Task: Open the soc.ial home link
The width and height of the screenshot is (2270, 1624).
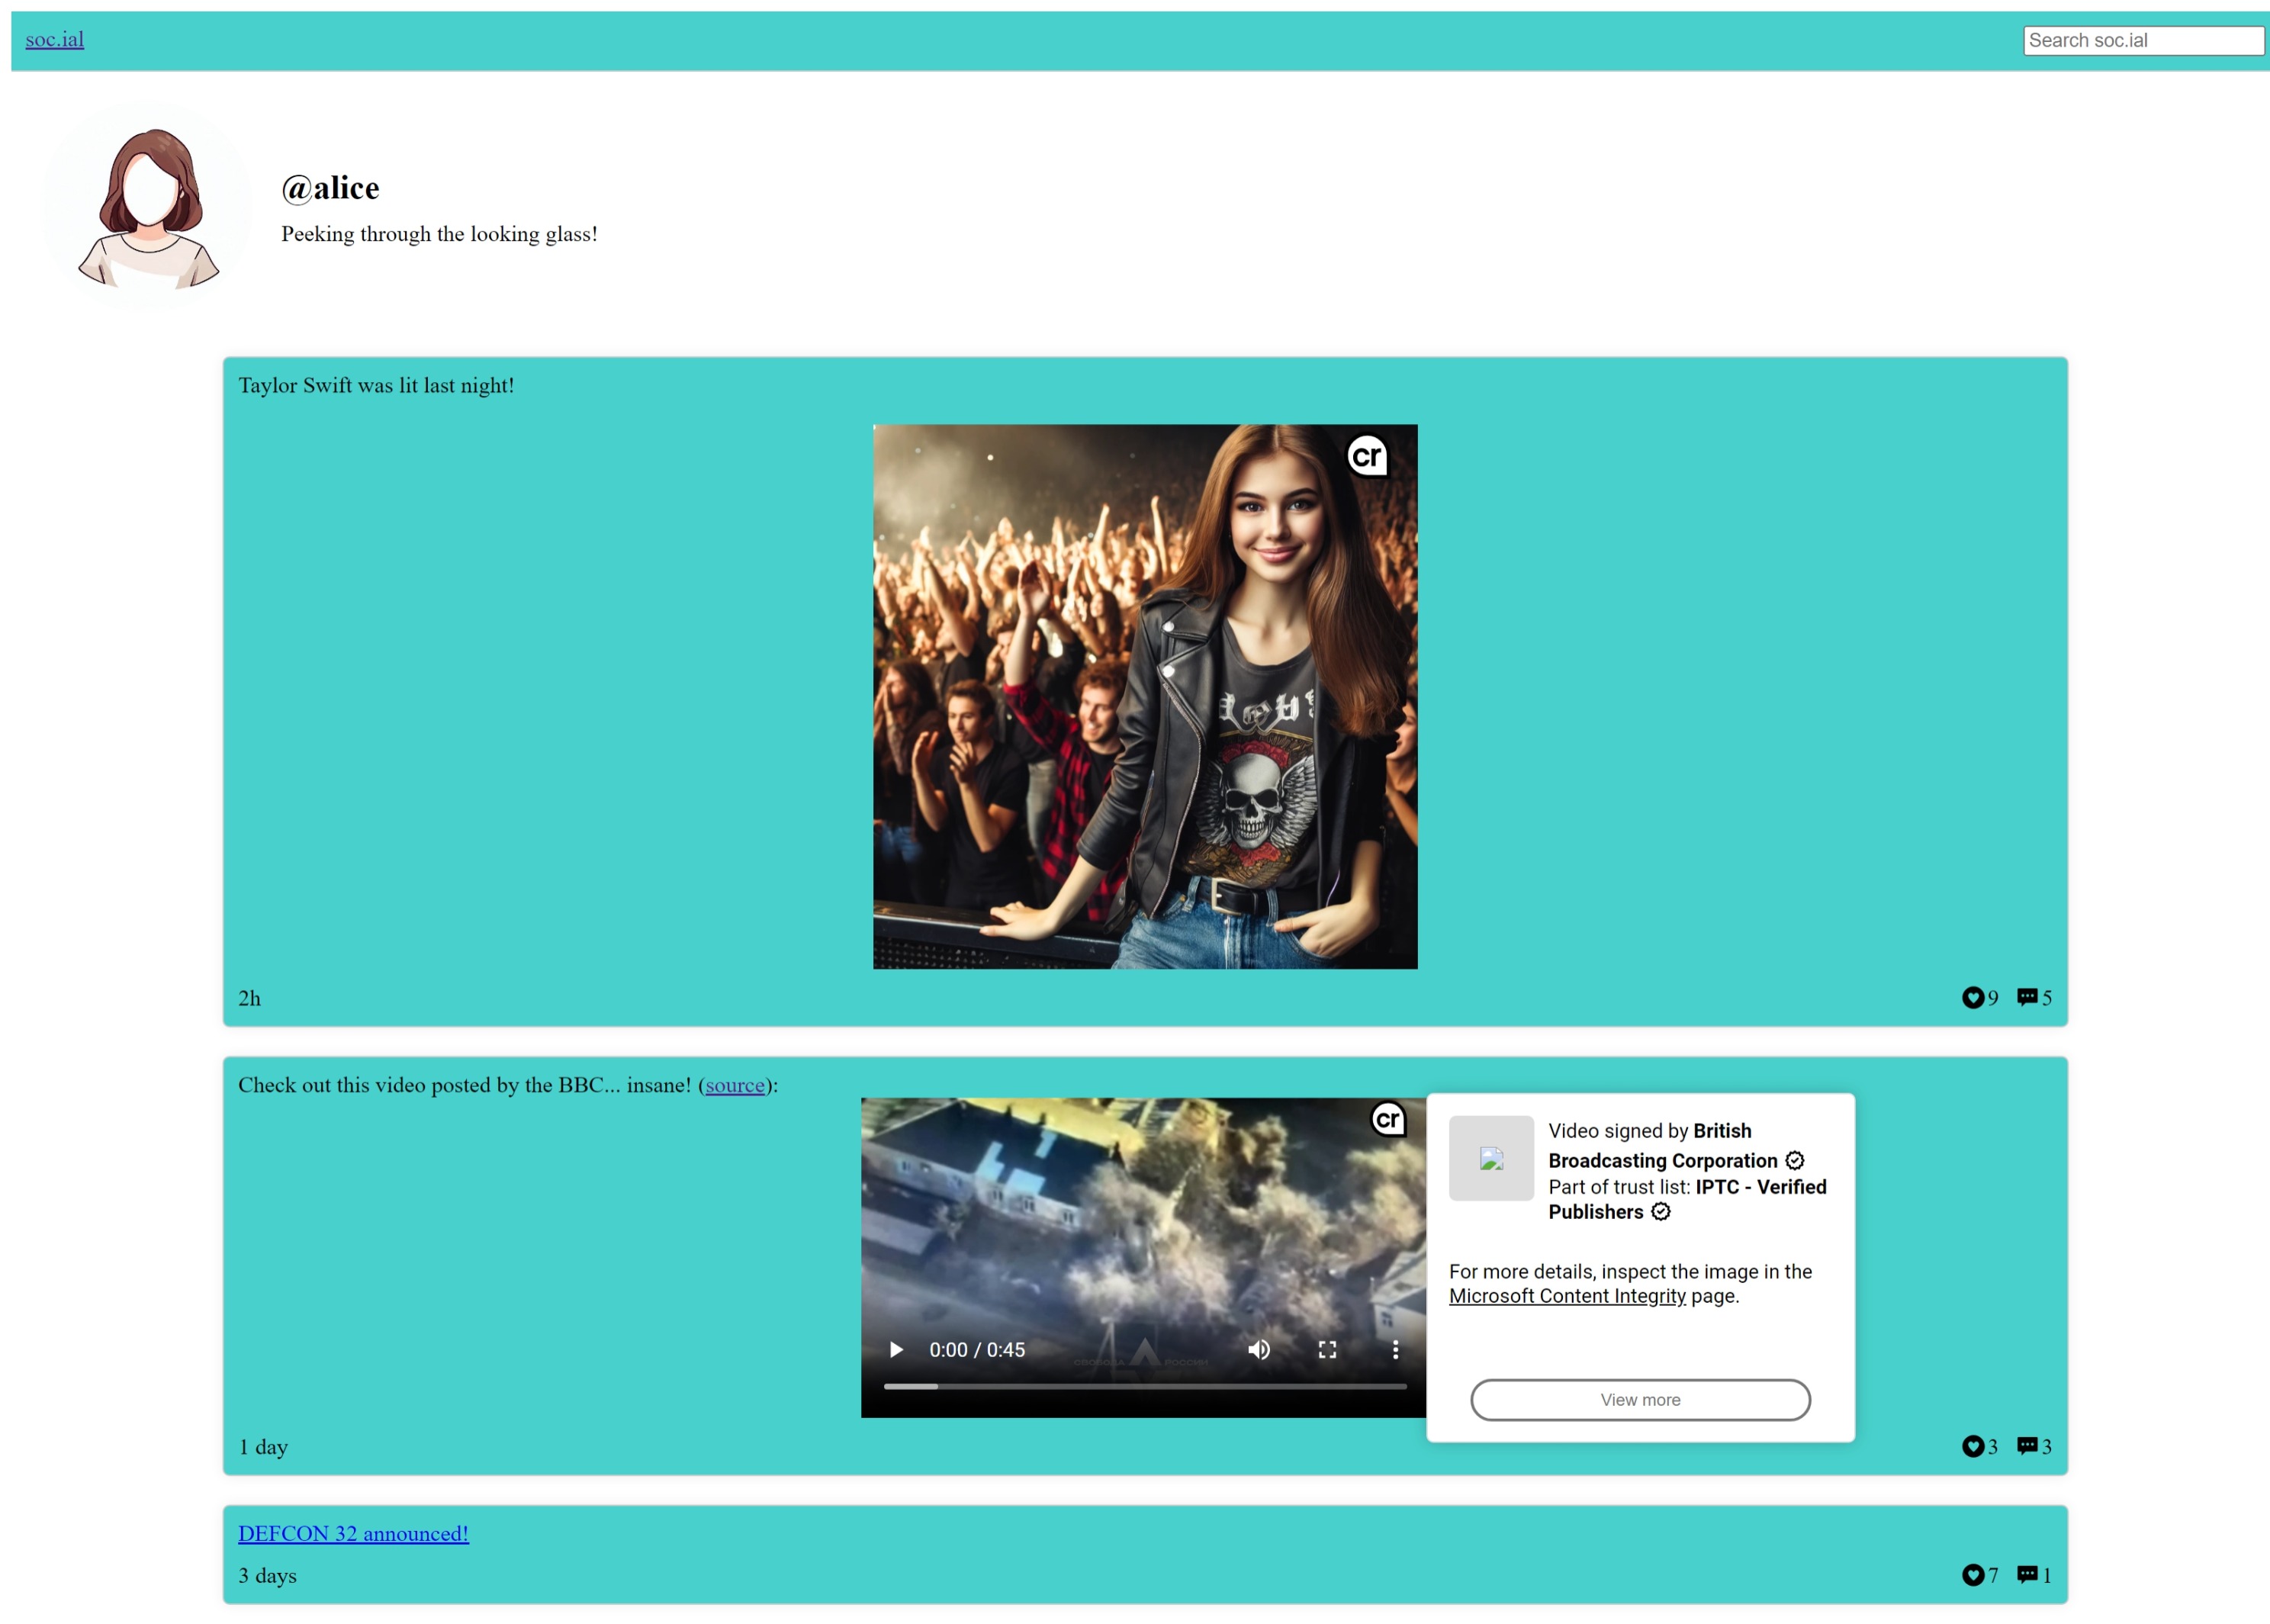Action: 55,39
